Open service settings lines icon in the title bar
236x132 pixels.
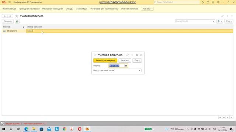click(x=218, y=2)
